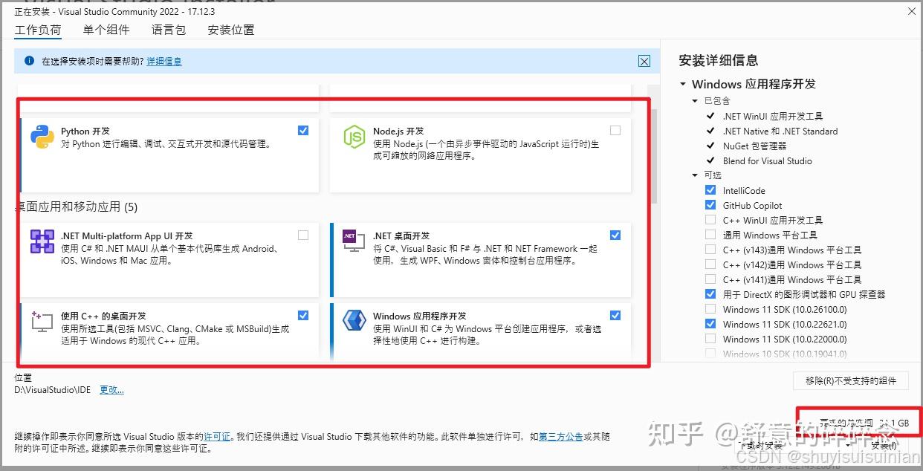Enable 通用 Windows 平台工具 component

point(711,235)
